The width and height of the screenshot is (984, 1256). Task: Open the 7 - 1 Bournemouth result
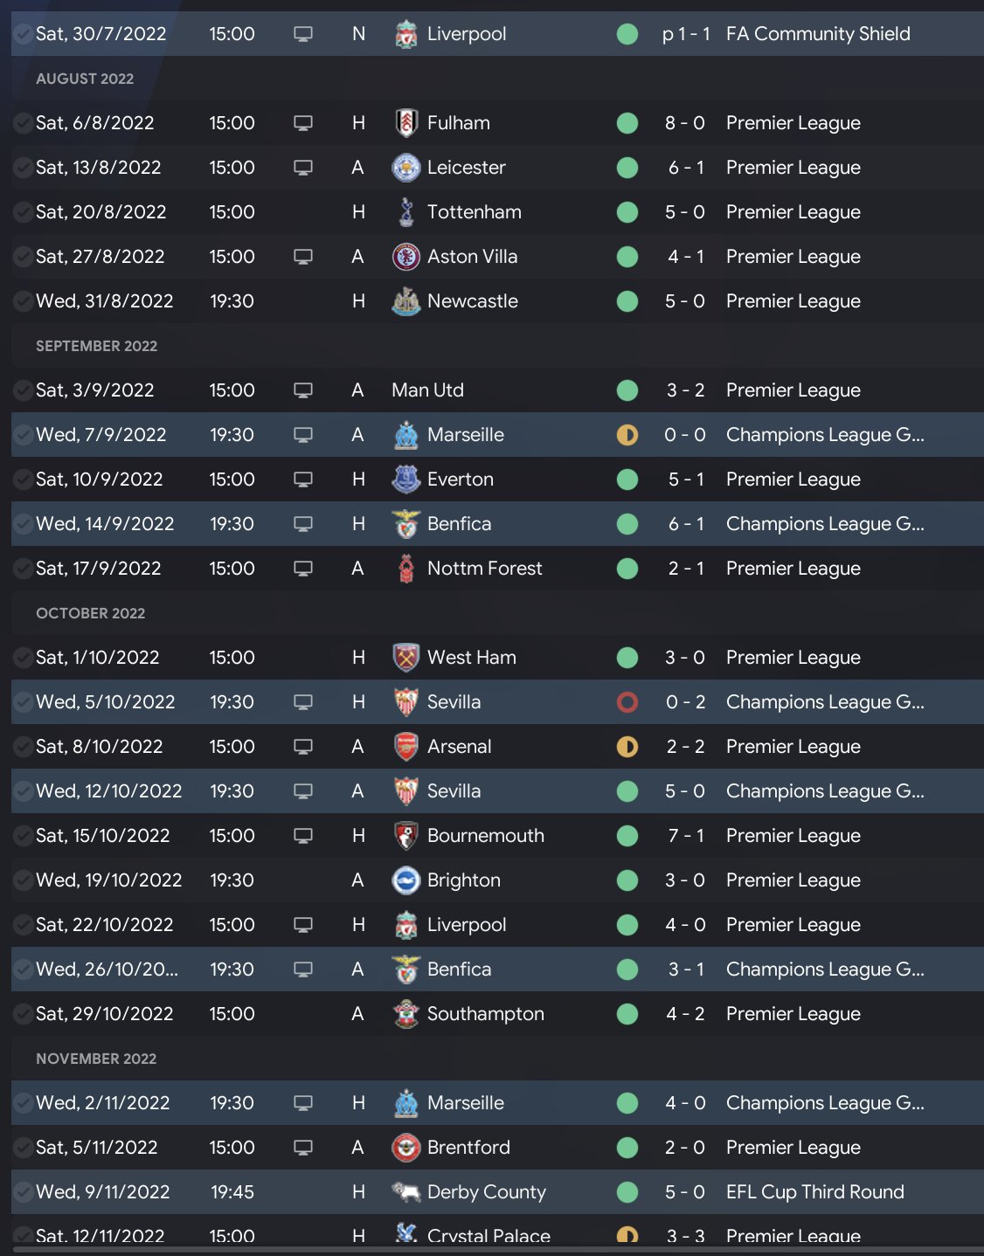(x=685, y=836)
